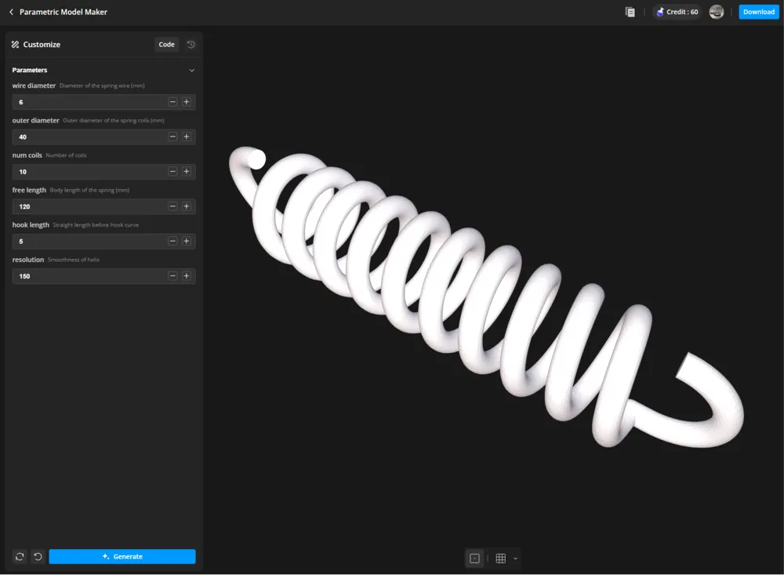Open the user profile avatar
Image resolution: width=784 pixels, height=575 pixels.
(x=717, y=12)
